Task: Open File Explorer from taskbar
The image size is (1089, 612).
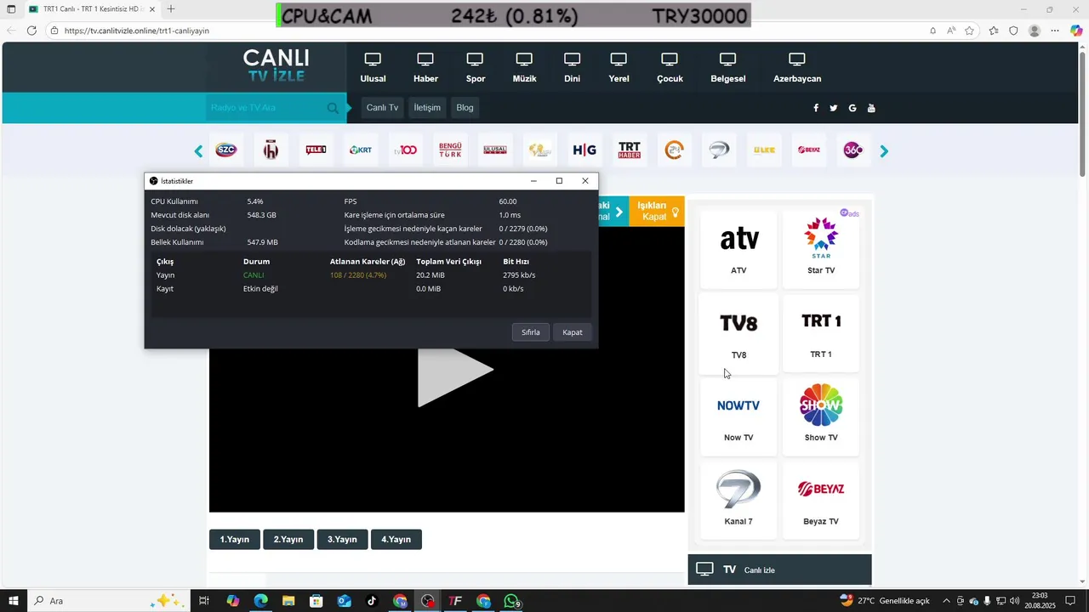Action: [288, 601]
